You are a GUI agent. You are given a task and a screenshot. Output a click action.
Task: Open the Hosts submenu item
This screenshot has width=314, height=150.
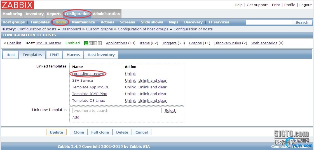click(x=60, y=22)
